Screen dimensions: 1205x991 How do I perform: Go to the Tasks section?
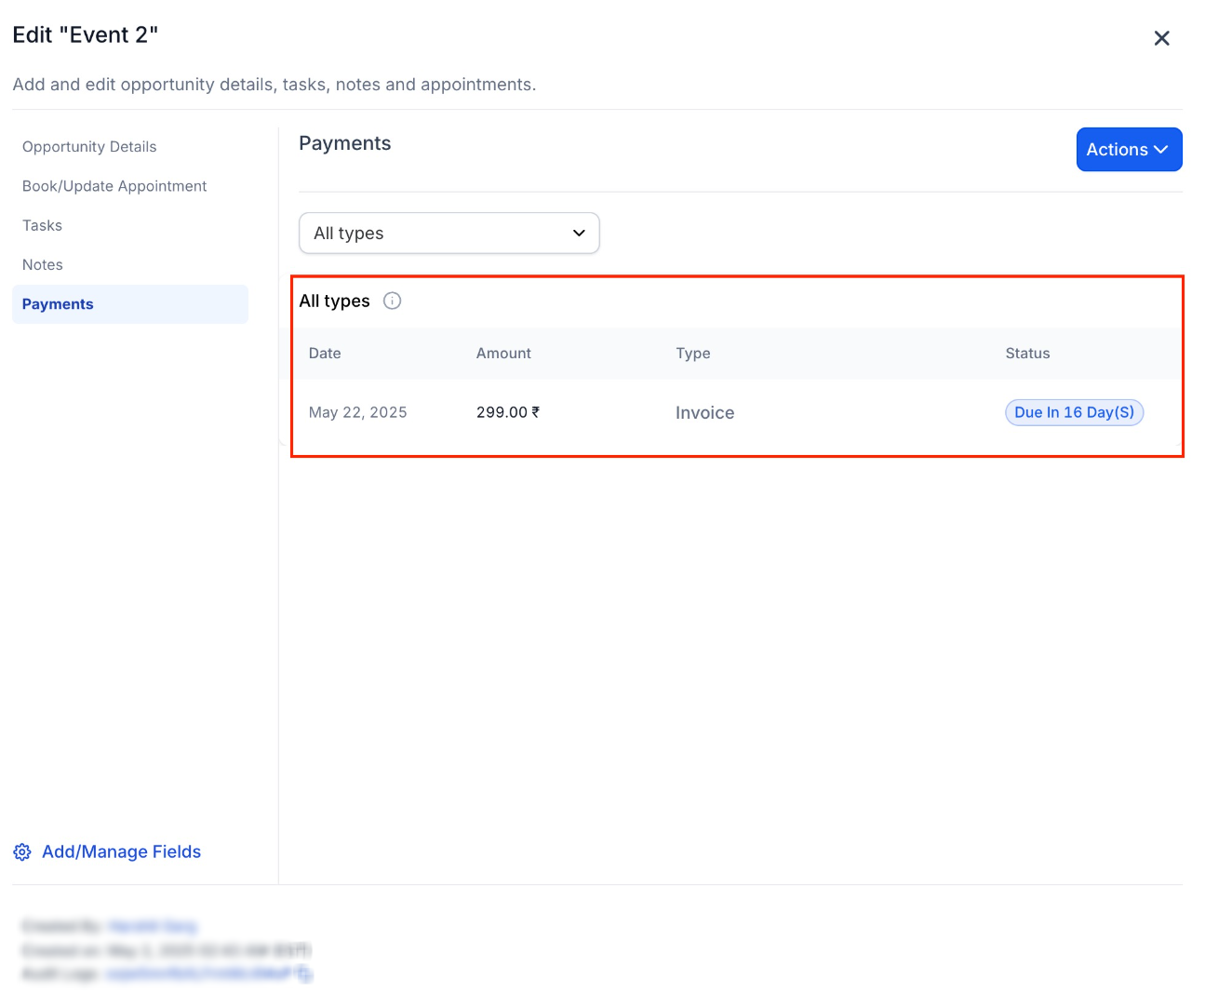click(x=42, y=225)
